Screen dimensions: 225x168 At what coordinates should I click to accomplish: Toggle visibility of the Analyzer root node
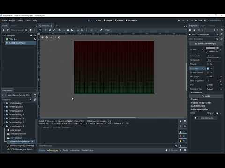coord(35,35)
